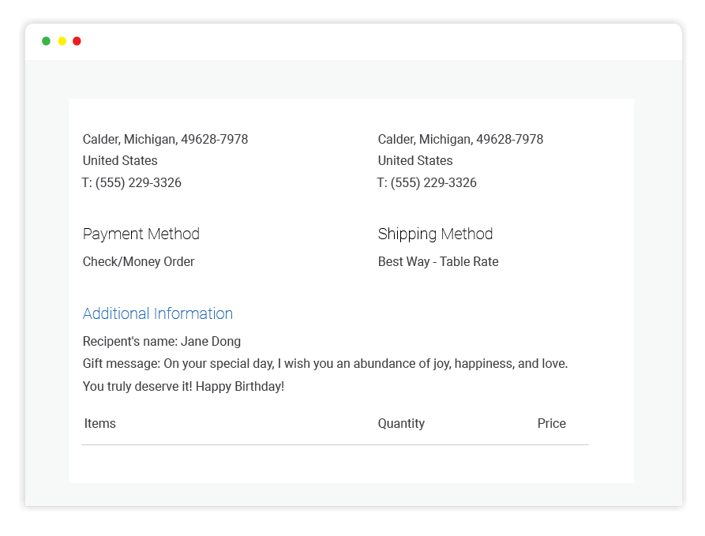Image resolution: width=705 pixels, height=536 pixels.
Task: Click the right column phone number
Action: coord(427,182)
